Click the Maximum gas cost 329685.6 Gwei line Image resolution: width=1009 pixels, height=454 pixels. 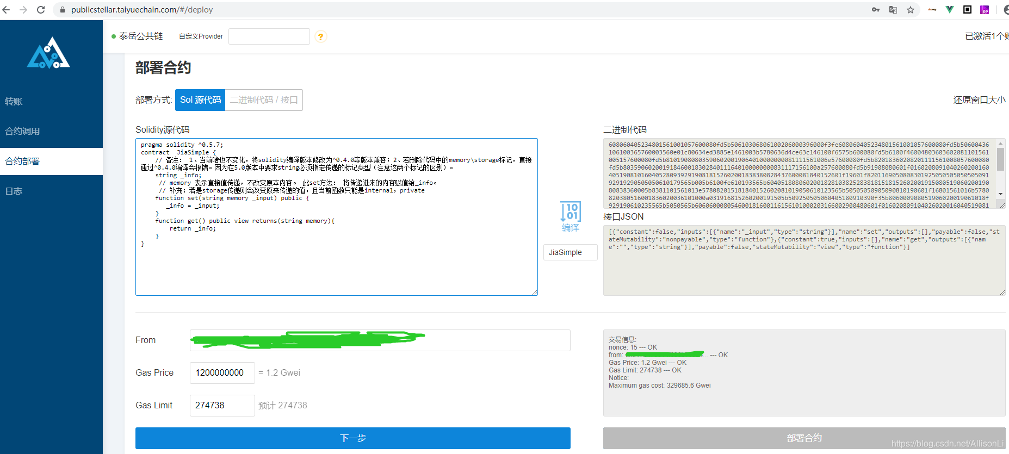[x=660, y=385]
